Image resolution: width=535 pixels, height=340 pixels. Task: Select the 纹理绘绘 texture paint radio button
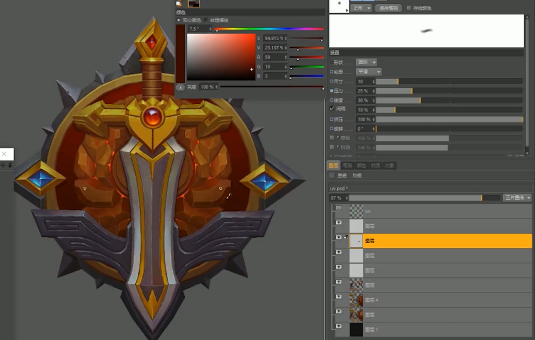[x=206, y=20]
